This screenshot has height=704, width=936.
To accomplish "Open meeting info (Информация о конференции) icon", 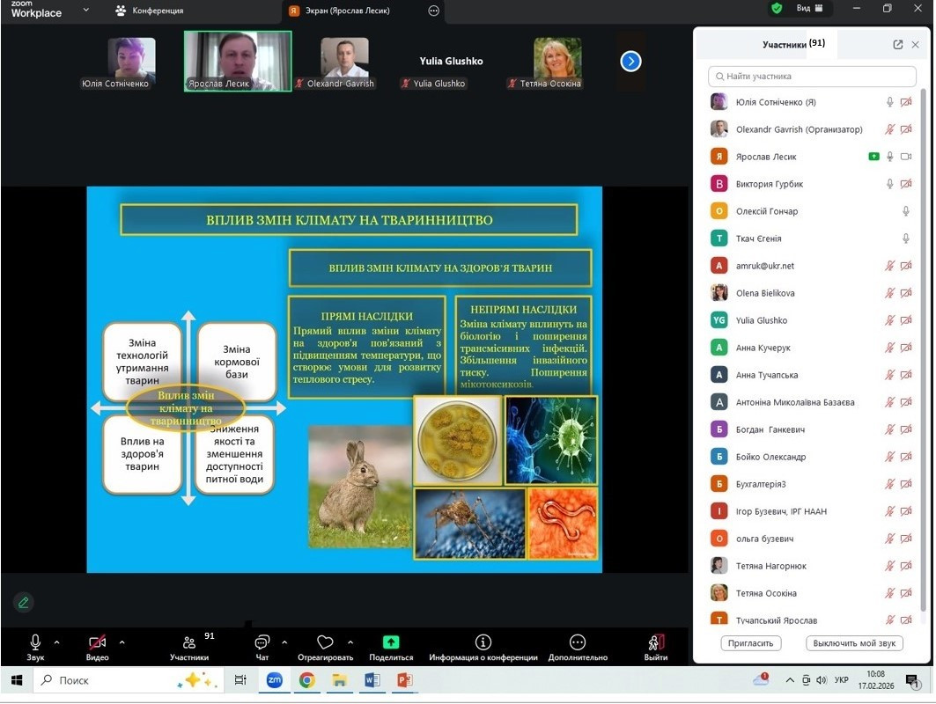I will click(483, 642).
